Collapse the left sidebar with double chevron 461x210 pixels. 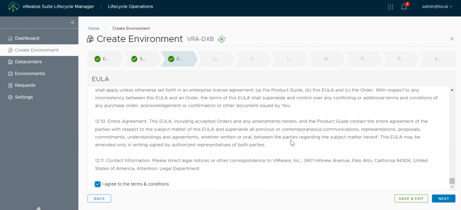tap(72, 23)
